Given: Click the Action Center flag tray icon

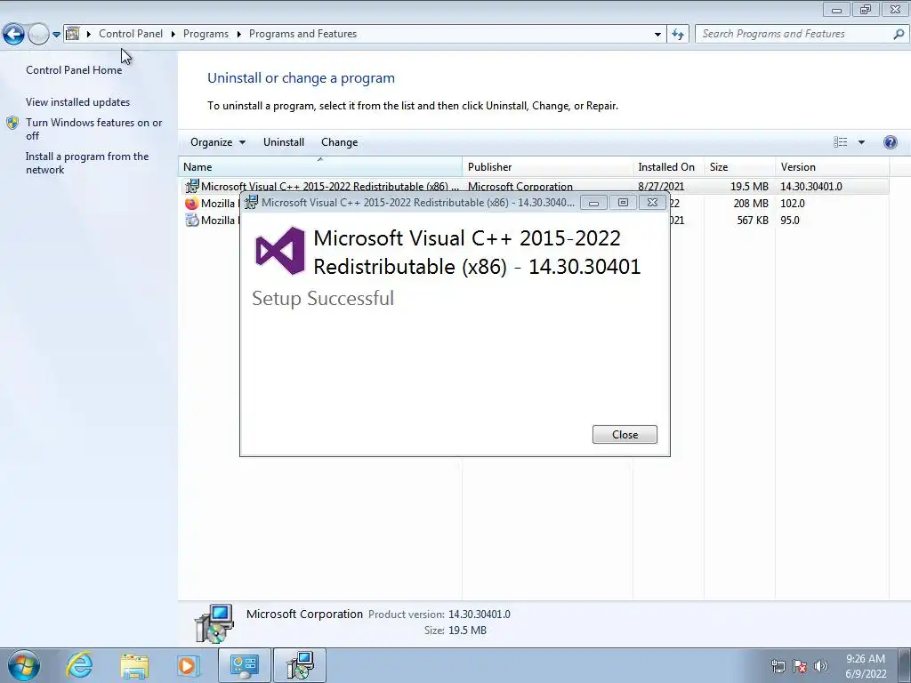Looking at the screenshot, I should (800, 666).
